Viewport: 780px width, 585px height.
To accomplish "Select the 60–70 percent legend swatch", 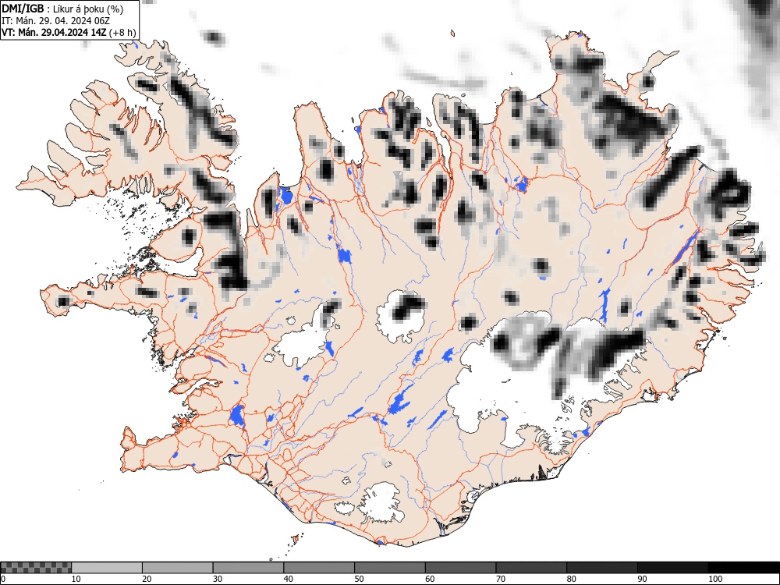I will pos(461,568).
